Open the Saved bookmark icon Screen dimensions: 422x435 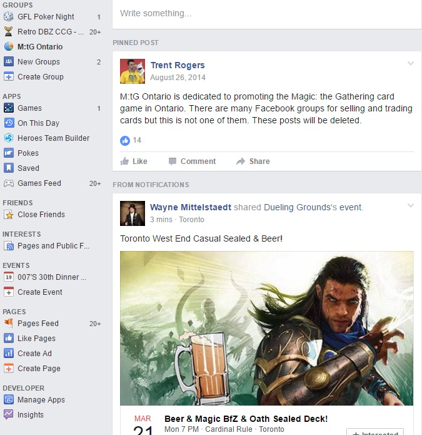[x=9, y=168]
